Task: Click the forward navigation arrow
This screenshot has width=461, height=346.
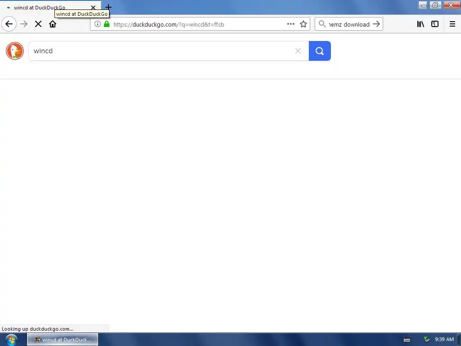Action: pyautogui.click(x=24, y=24)
